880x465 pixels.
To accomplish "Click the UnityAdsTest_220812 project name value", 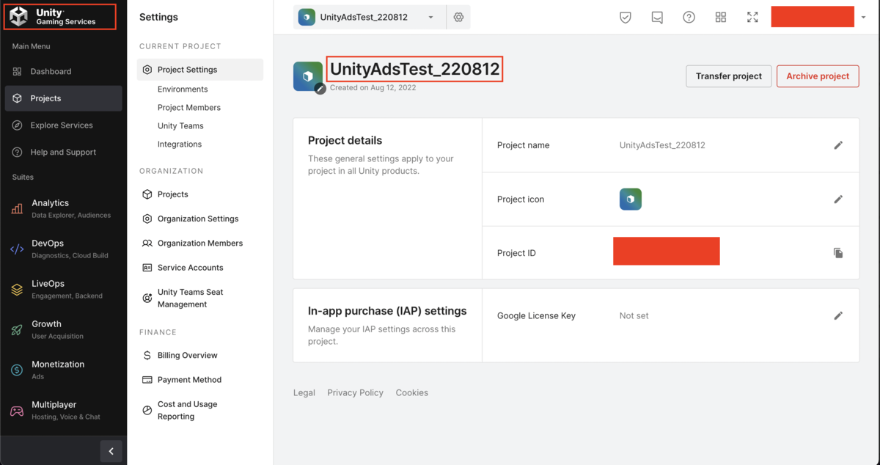I will (x=662, y=145).
